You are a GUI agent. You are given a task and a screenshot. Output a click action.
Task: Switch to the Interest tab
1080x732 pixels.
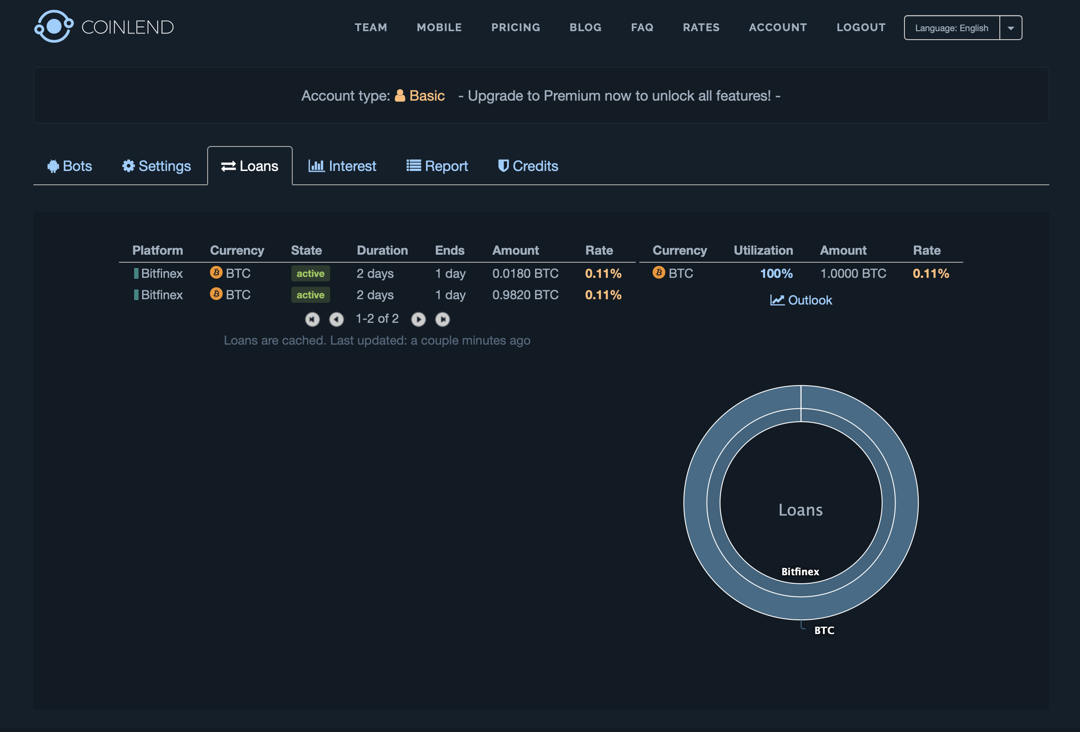coord(343,166)
